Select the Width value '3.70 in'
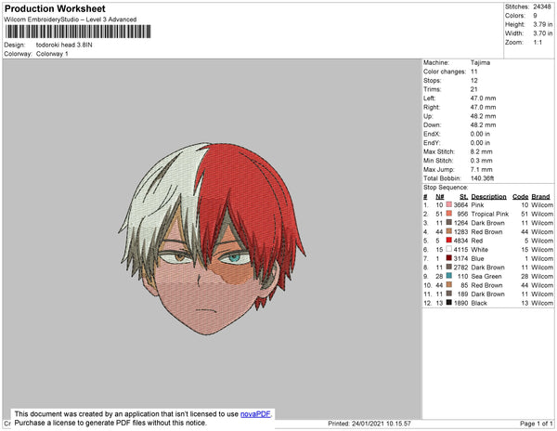Viewport: 557px width, 431px height. coord(543,33)
